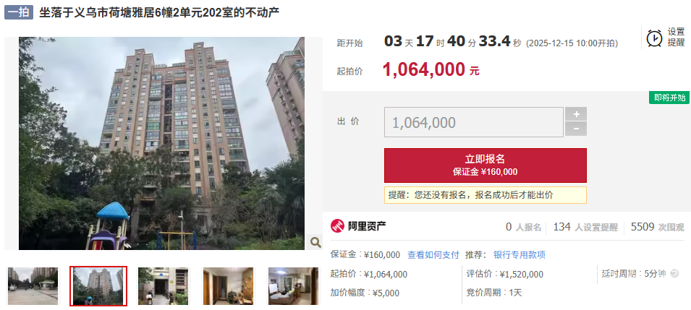Click the 立即报名 registration button
This screenshot has height=310, width=691.
pos(486,165)
